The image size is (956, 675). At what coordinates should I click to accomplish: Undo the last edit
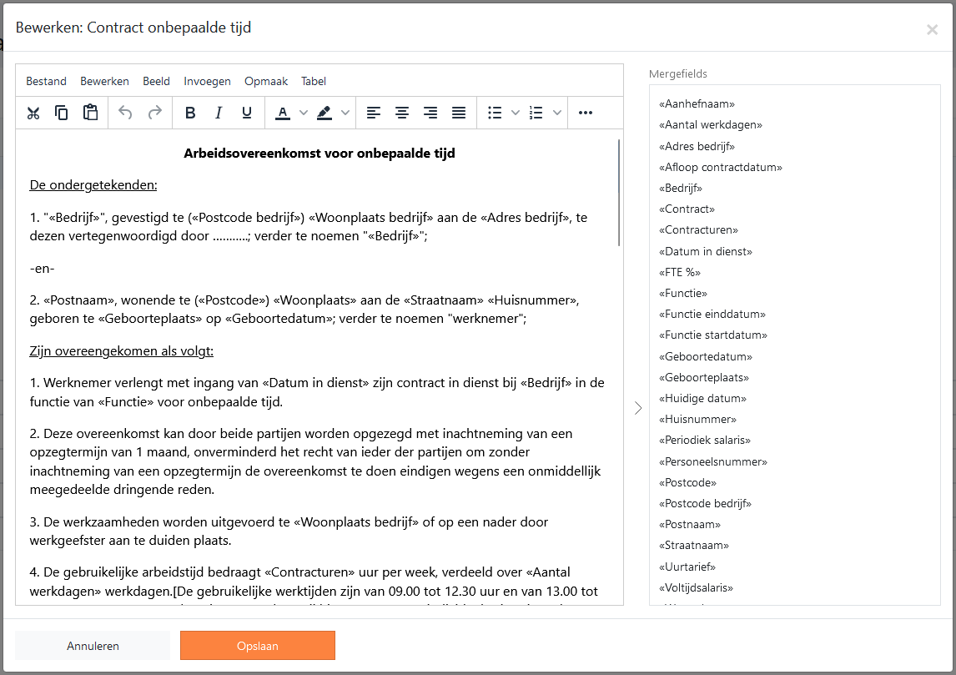[x=125, y=113]
